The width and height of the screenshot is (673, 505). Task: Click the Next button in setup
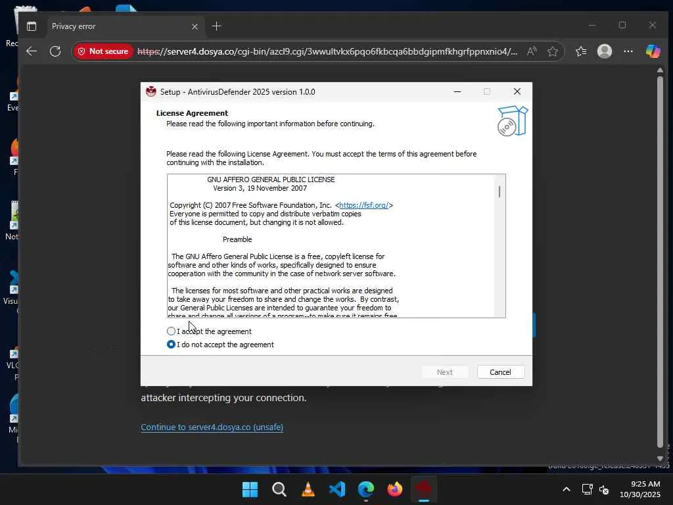pyautogui.click(x=445, y=372)
